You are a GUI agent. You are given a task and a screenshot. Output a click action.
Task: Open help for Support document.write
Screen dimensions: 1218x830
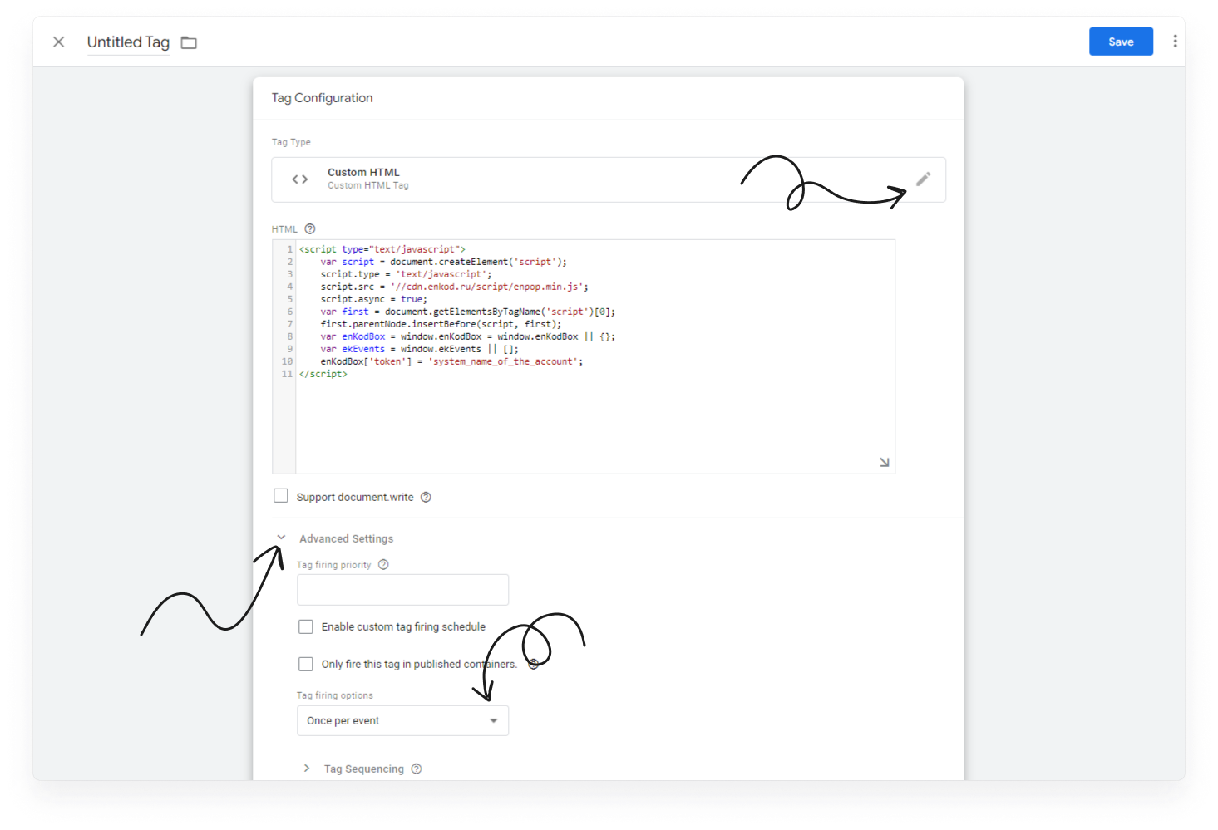[426, 498]
